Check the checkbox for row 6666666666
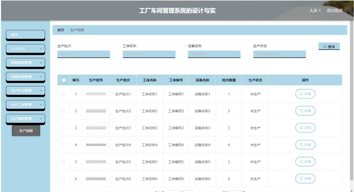The height and width of the screenshot is (192, 354). click(63, 179)
